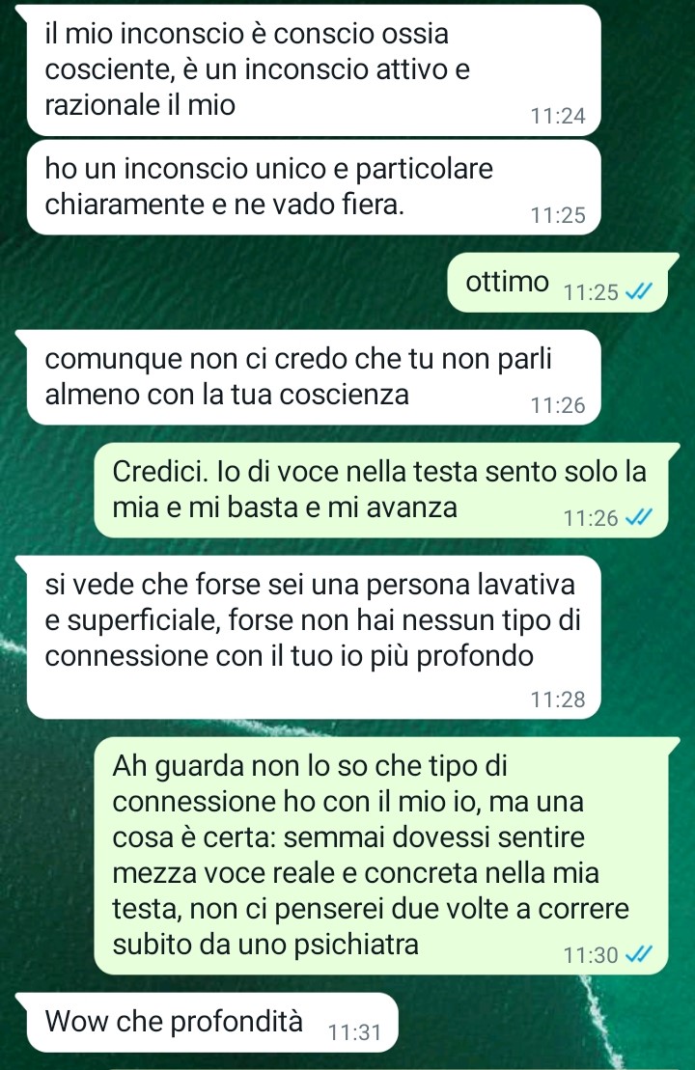Select the 'Credici. Io di voce nella testa' message
The image size is (695, 1070).
pos(387,490)
